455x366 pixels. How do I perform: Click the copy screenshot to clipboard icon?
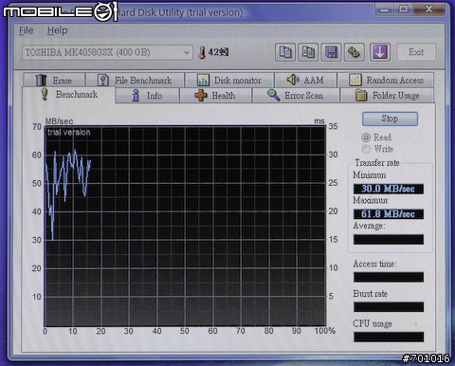pos(308,52)
